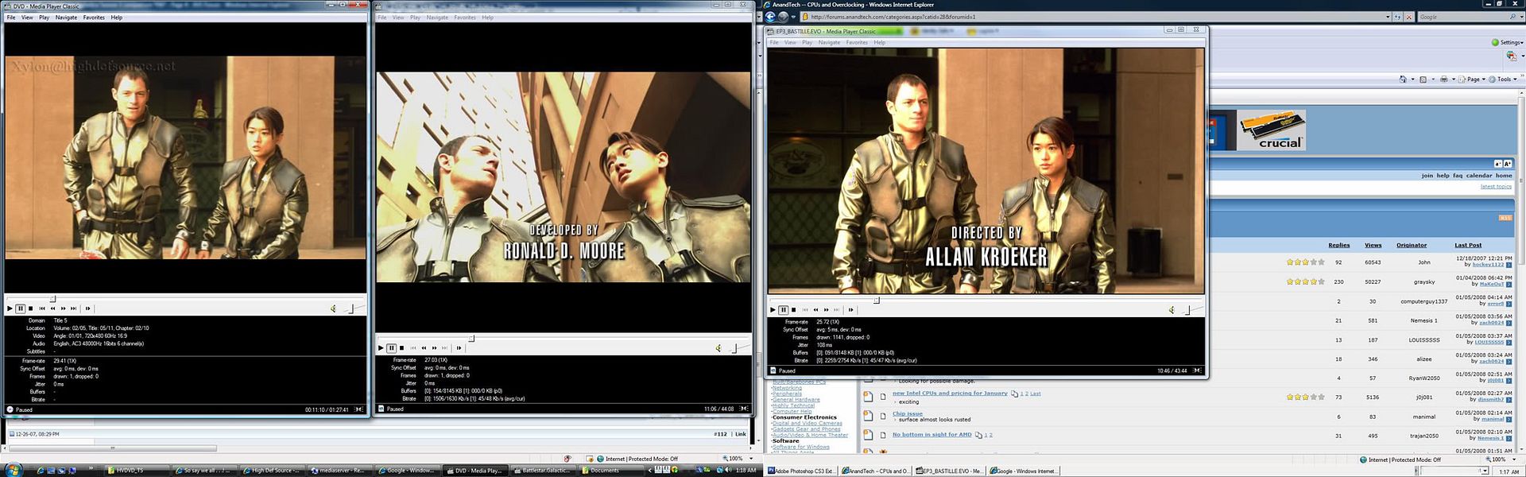Open File menu in DVD Media Player
Screen dimensions: 1526x477
click(x=11, y=17)
